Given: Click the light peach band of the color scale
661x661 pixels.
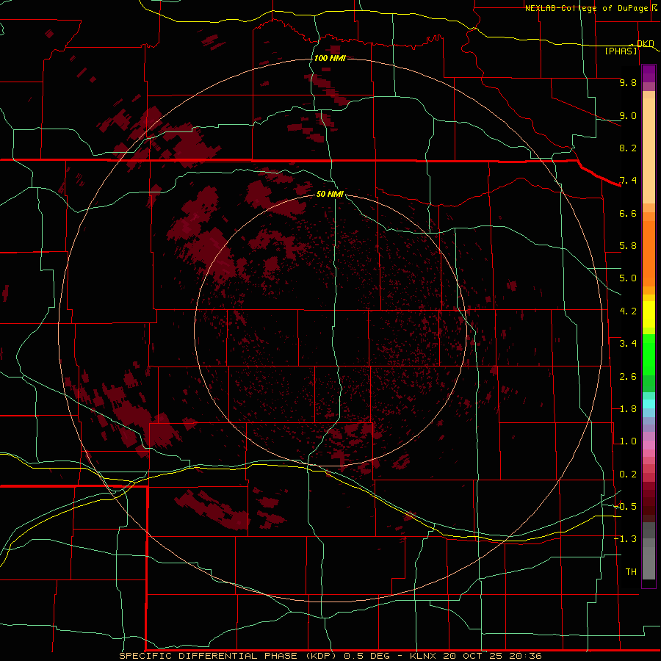Looking at the screenshot, I should [x=649, y=151].
